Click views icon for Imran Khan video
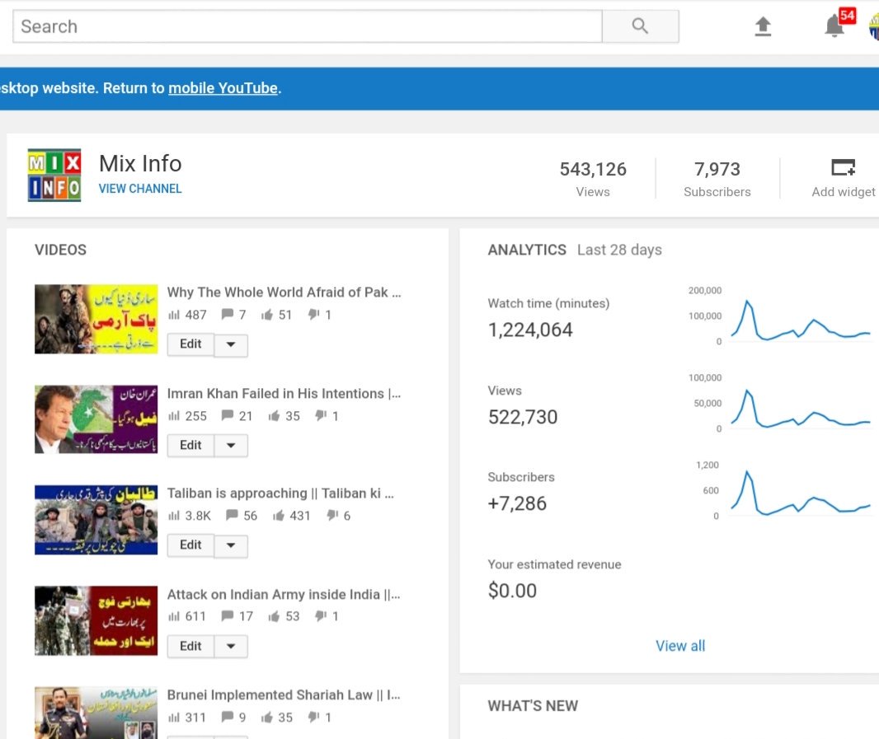879x739 pixels. point(174,416)
